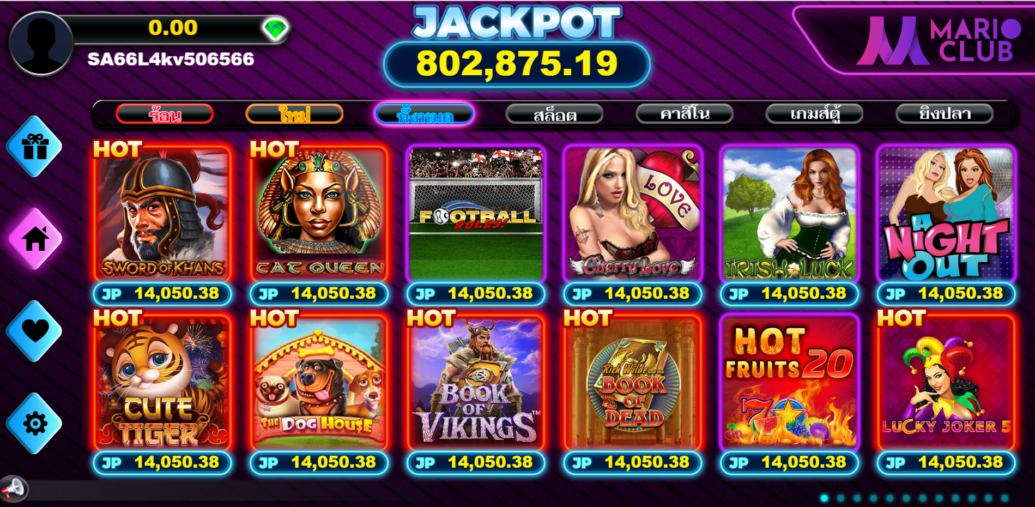Open favorites with the heart icon
Image resolution: width=1035 pixels, height=507 pixels.
(x=35, y=331)
